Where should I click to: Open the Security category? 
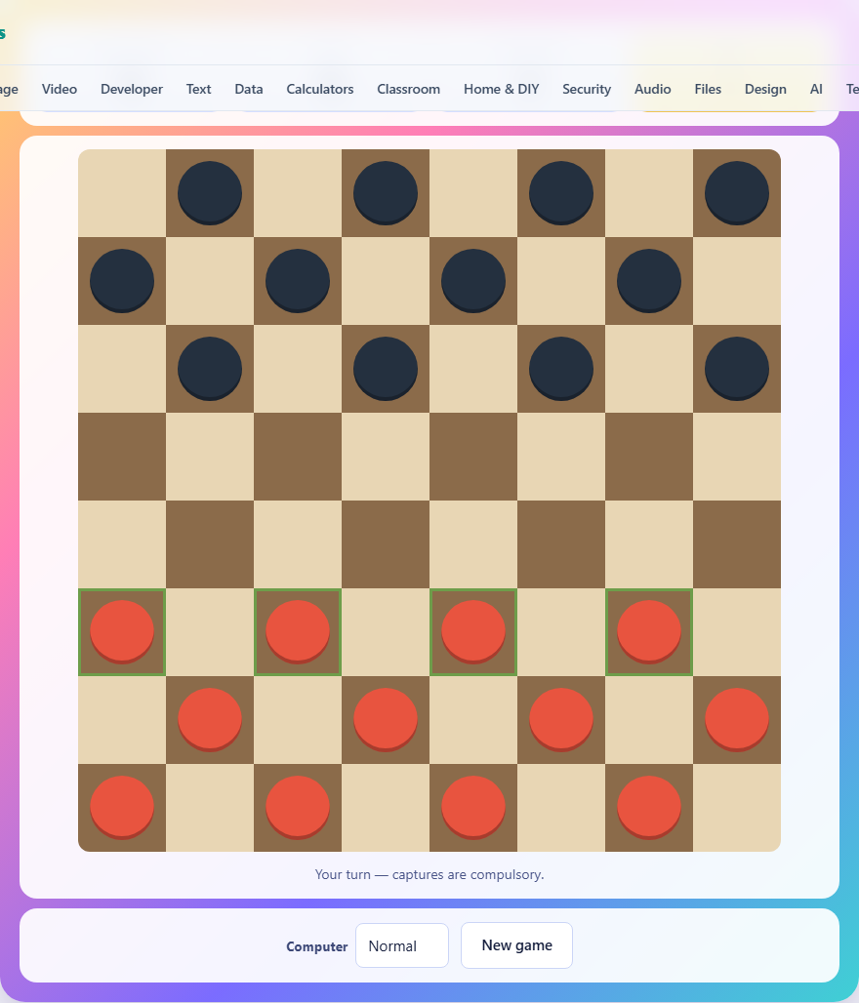[x=587, y=89]
